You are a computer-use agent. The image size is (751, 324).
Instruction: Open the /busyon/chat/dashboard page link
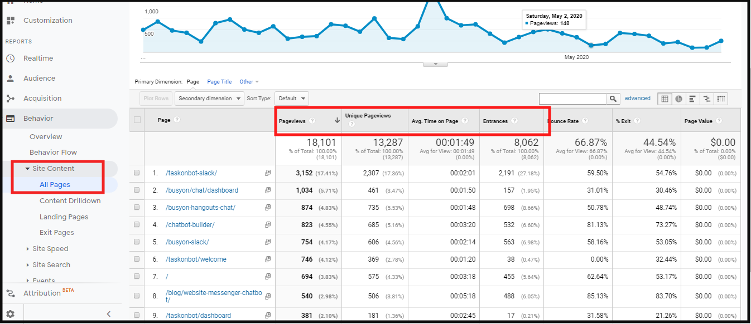click(x=201, y=190)
